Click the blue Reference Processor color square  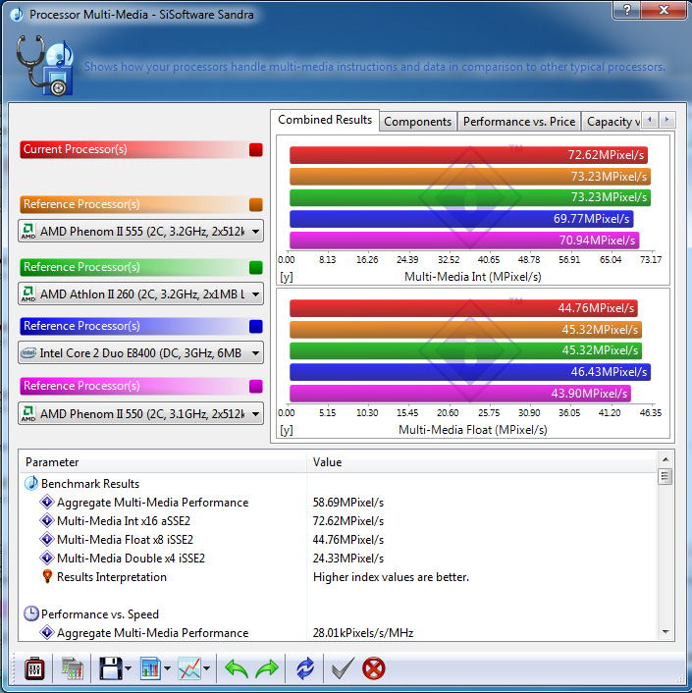pos(256,326)
